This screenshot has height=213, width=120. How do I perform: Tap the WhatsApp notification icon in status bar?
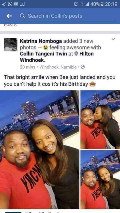coord(10,4)
